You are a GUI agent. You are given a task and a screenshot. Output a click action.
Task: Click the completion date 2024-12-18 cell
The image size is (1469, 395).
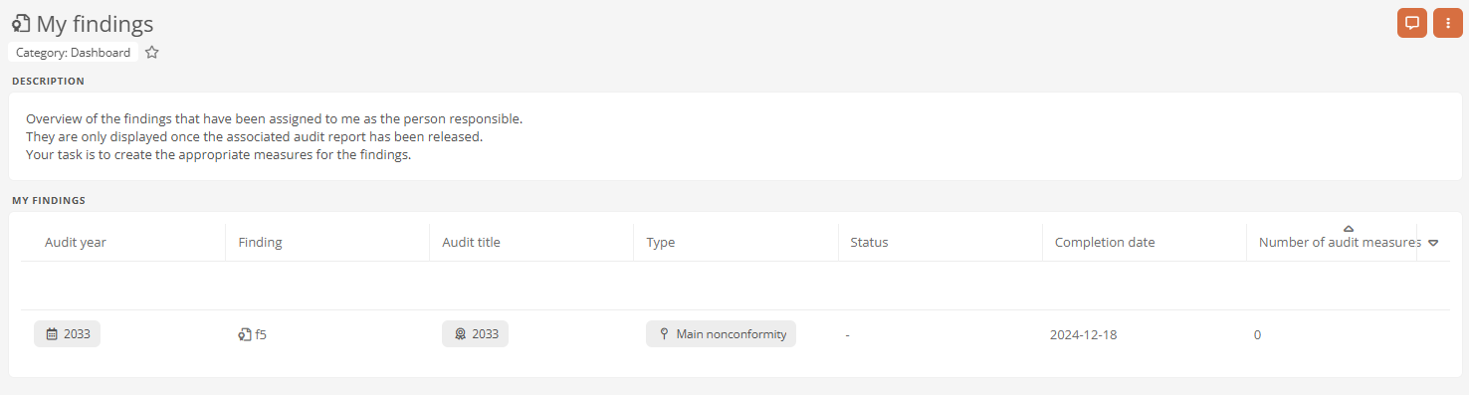(1084, 334)
